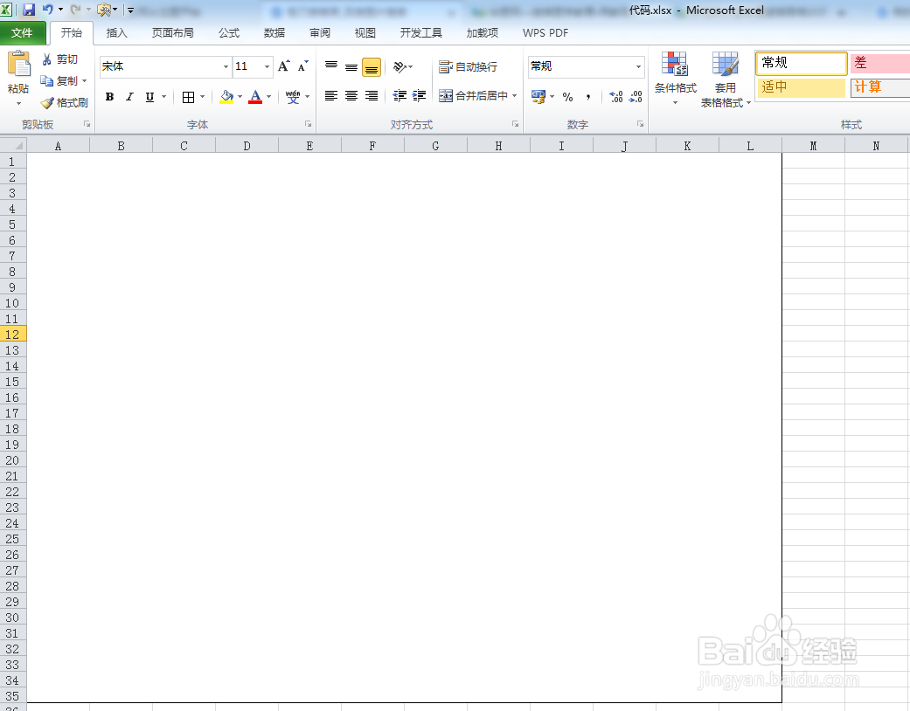Screen dimensions: 910x711
Task: Expand fill color palette arrow
Action: coord(240,97)
